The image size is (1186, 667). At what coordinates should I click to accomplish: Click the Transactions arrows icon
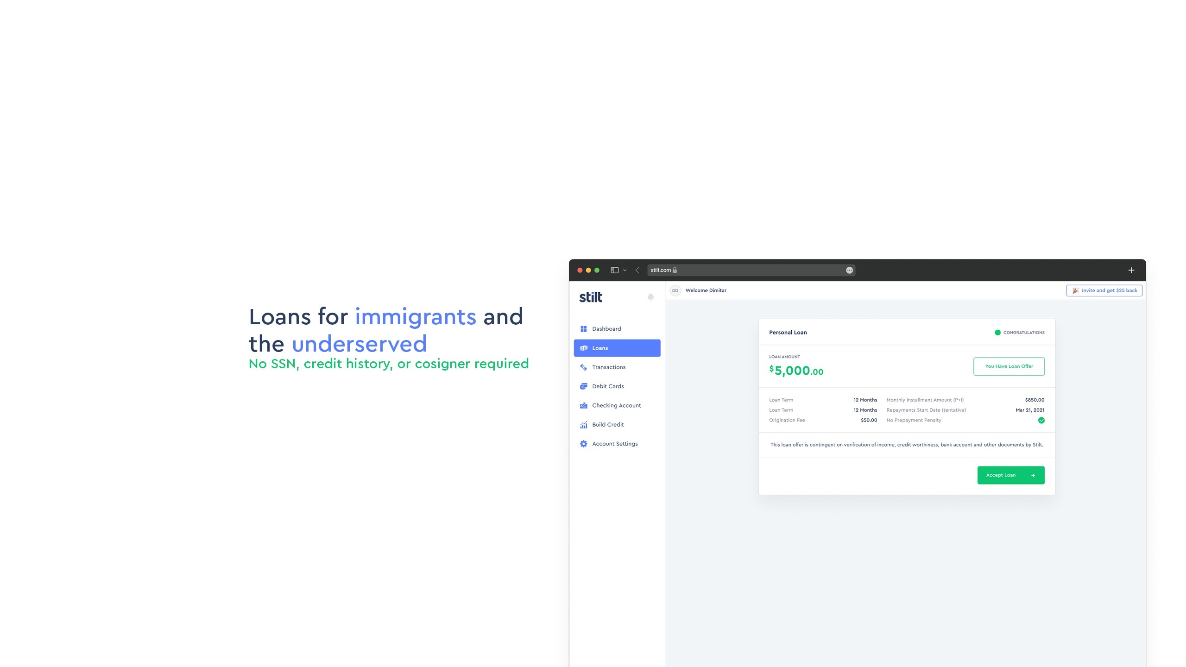coord(583,367)
